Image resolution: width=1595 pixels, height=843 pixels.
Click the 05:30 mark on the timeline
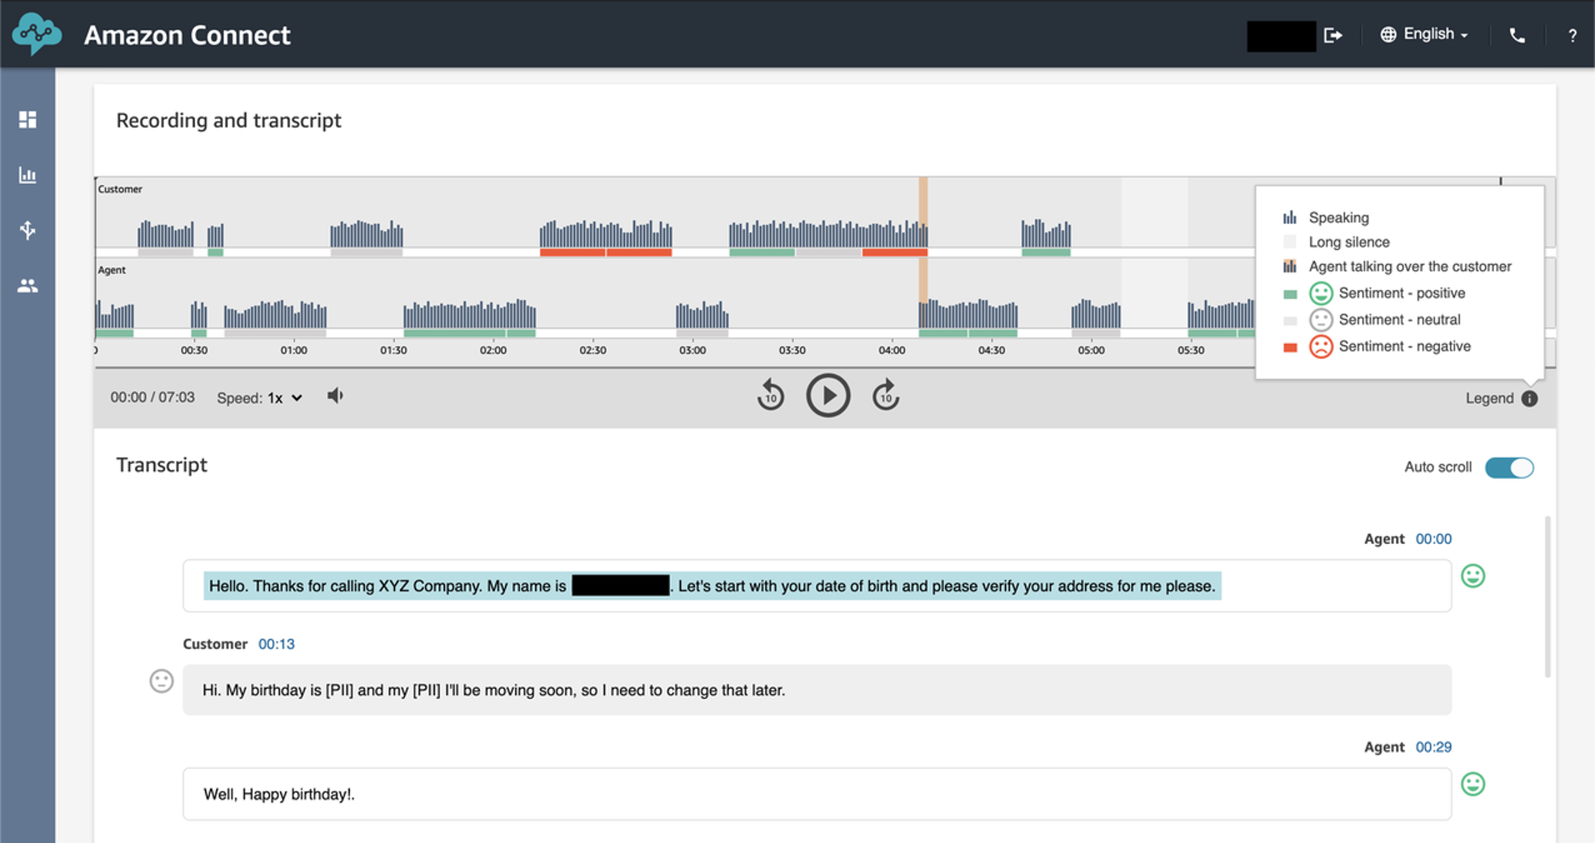point(1191,351)
